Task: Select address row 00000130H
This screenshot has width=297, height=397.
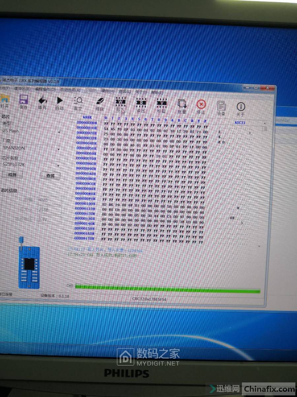Action: [85, 218]
